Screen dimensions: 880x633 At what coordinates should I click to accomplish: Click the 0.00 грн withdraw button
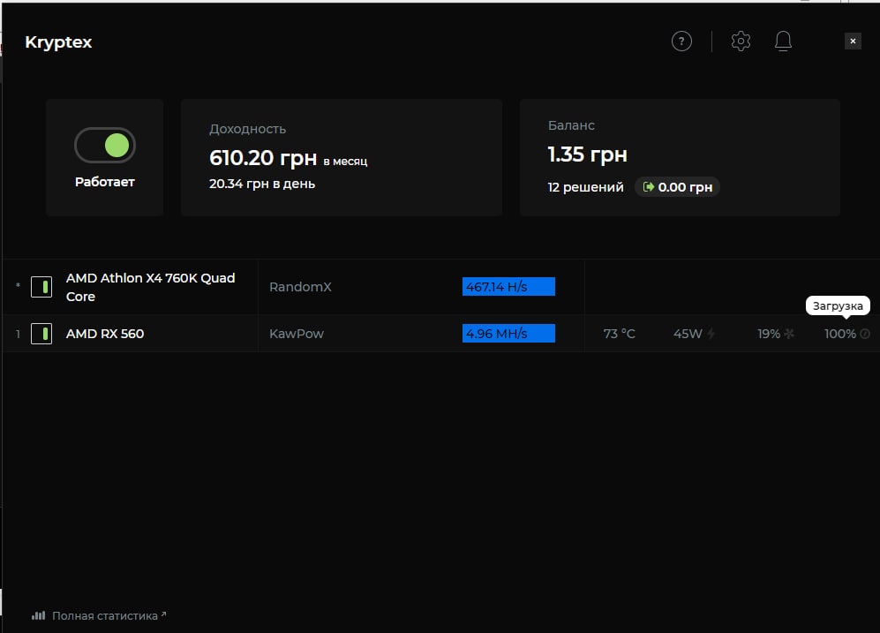tap(677, 187)
